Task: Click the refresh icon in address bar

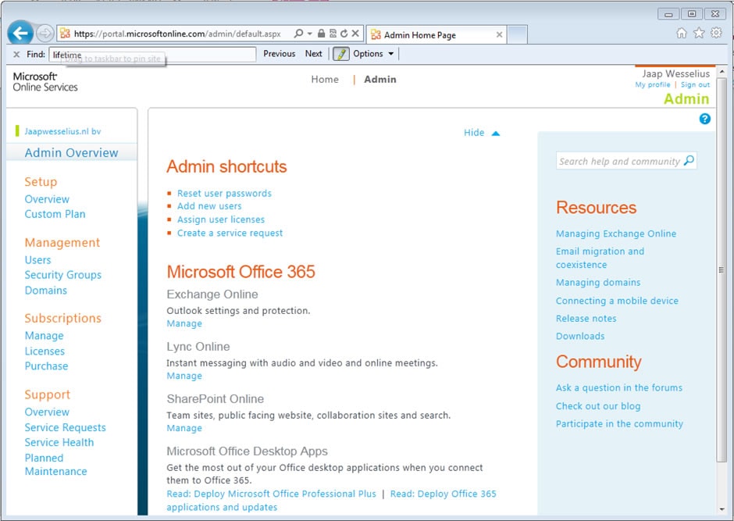Action: pyautogui.click(x=344, y=34)
